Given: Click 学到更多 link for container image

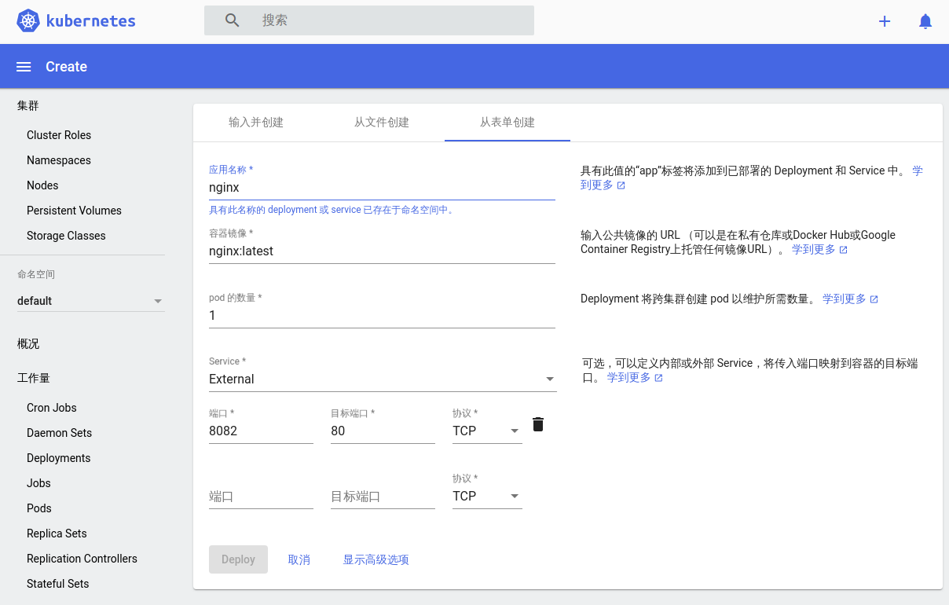Looking at the screenshot, I should tap(813, 250).
